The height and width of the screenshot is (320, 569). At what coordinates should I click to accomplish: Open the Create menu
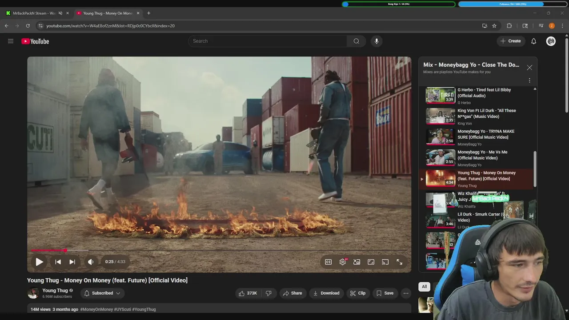510,41
